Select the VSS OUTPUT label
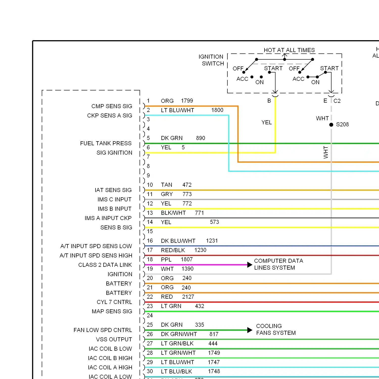The height and width of the screenshot is (379, 379). tap(114, 339)
